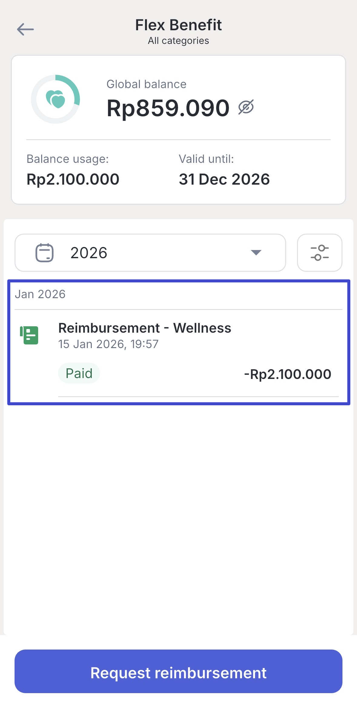Tap the Valid until 31 Dec 2026 date

point(224,179)
